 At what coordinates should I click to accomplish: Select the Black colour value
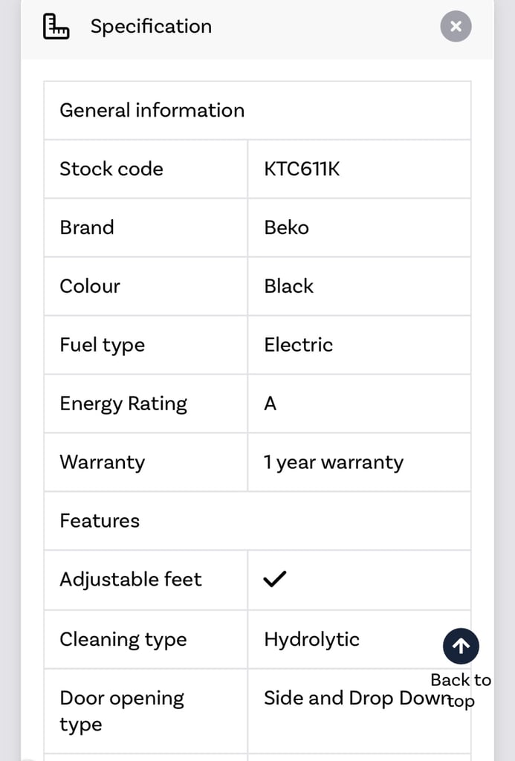coord(289,286)
